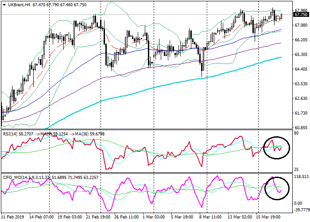Viewport: 310px width, 222px height.
Task: Select the thick cyan moving average line
Action: [177, 81]
